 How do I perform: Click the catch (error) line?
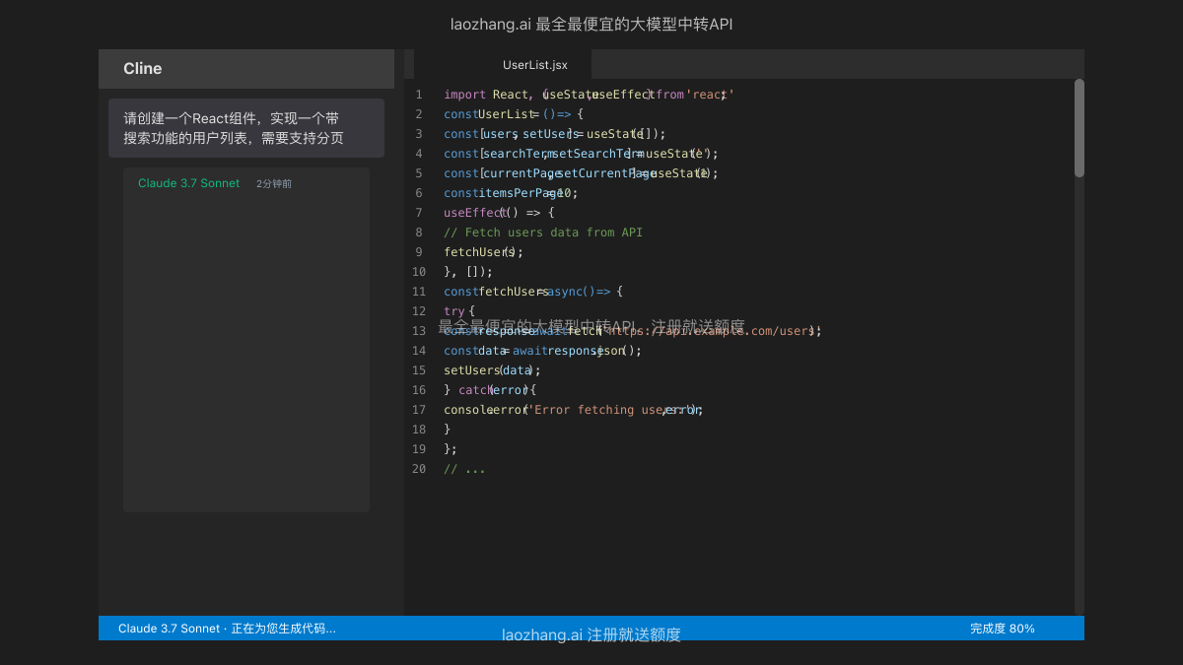490,390
